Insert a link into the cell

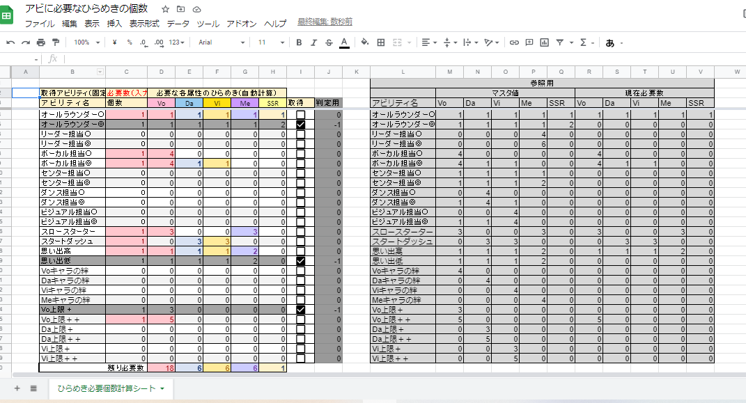click(x=514, y=42)
